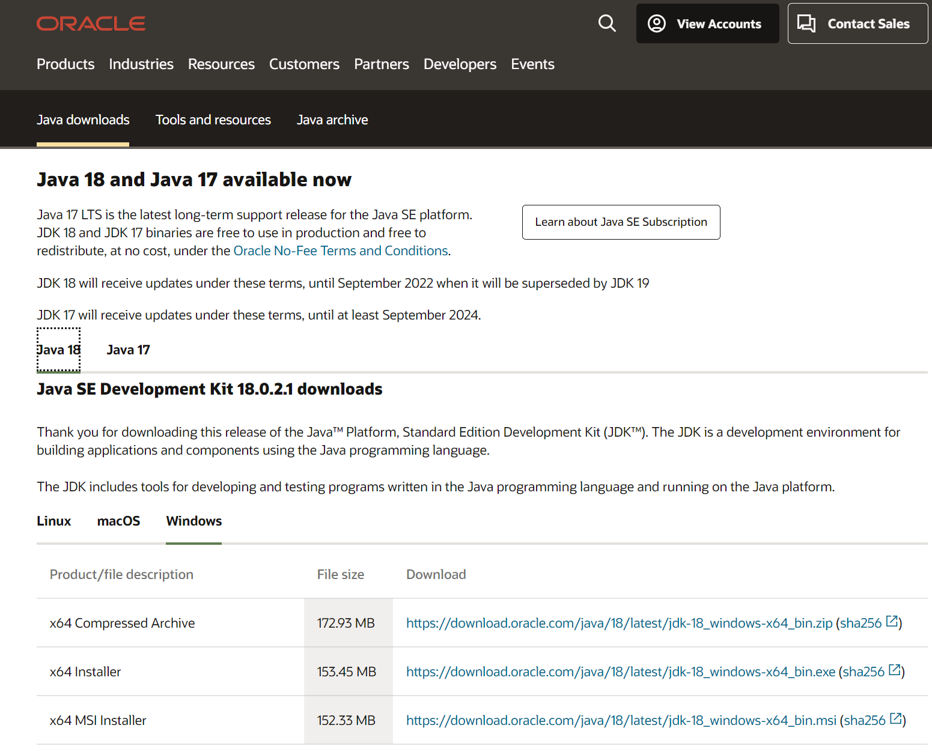932x752 pixels.
Task: Go to Java archive tab
Action: 332,120
